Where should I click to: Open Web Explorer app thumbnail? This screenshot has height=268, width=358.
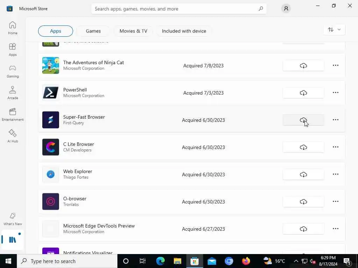tap(51, 174)
